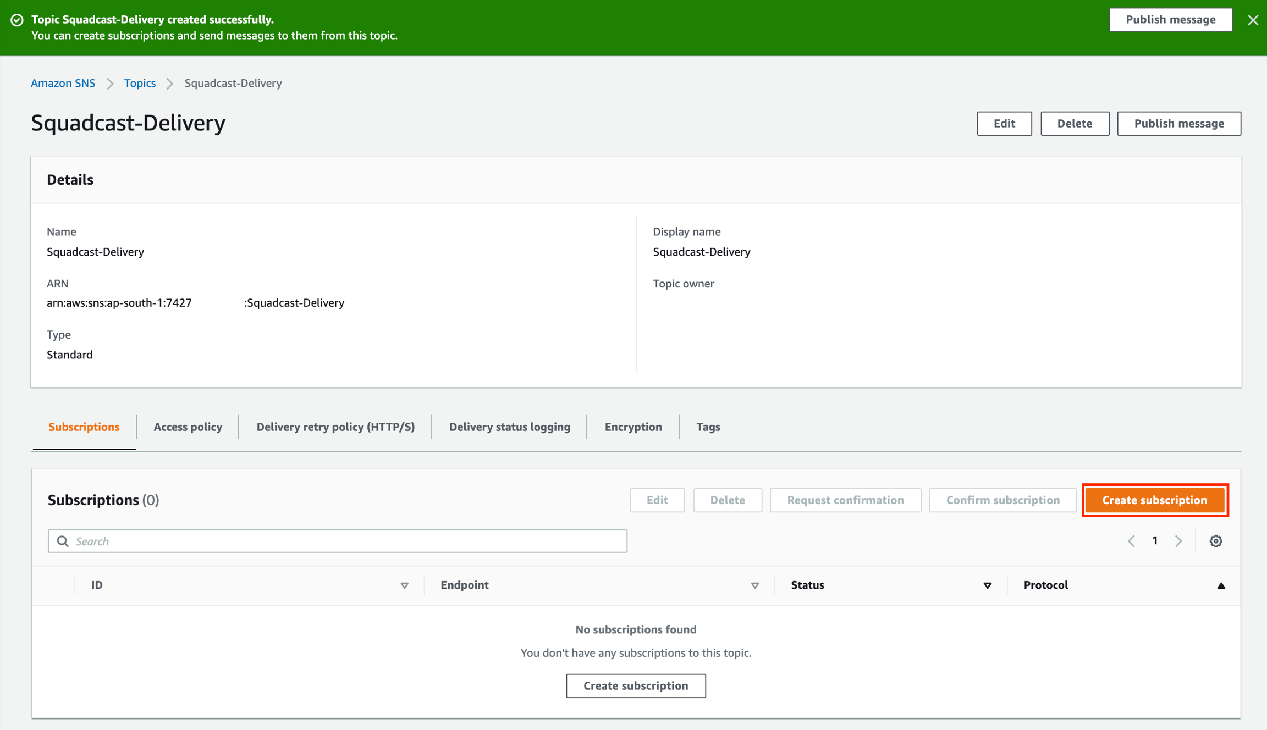
Task: Click the Display name value Squadcast-Delivery
Action: point(701,252)
